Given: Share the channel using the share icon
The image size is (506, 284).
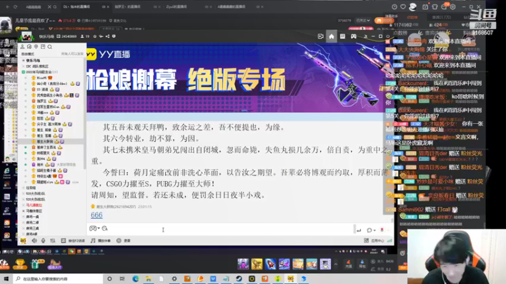Looking at the screenshot, I should pyautogui.click(x=108, y=37).
